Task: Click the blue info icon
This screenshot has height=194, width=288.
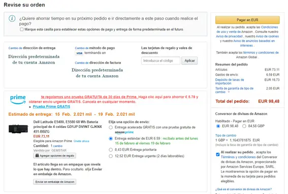Action: pyautogui.click(x=12, y=18)
